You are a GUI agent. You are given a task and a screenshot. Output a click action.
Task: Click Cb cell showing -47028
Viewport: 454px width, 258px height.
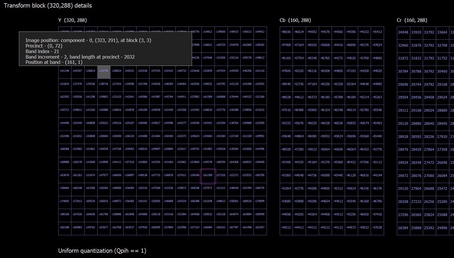point(378,227)
